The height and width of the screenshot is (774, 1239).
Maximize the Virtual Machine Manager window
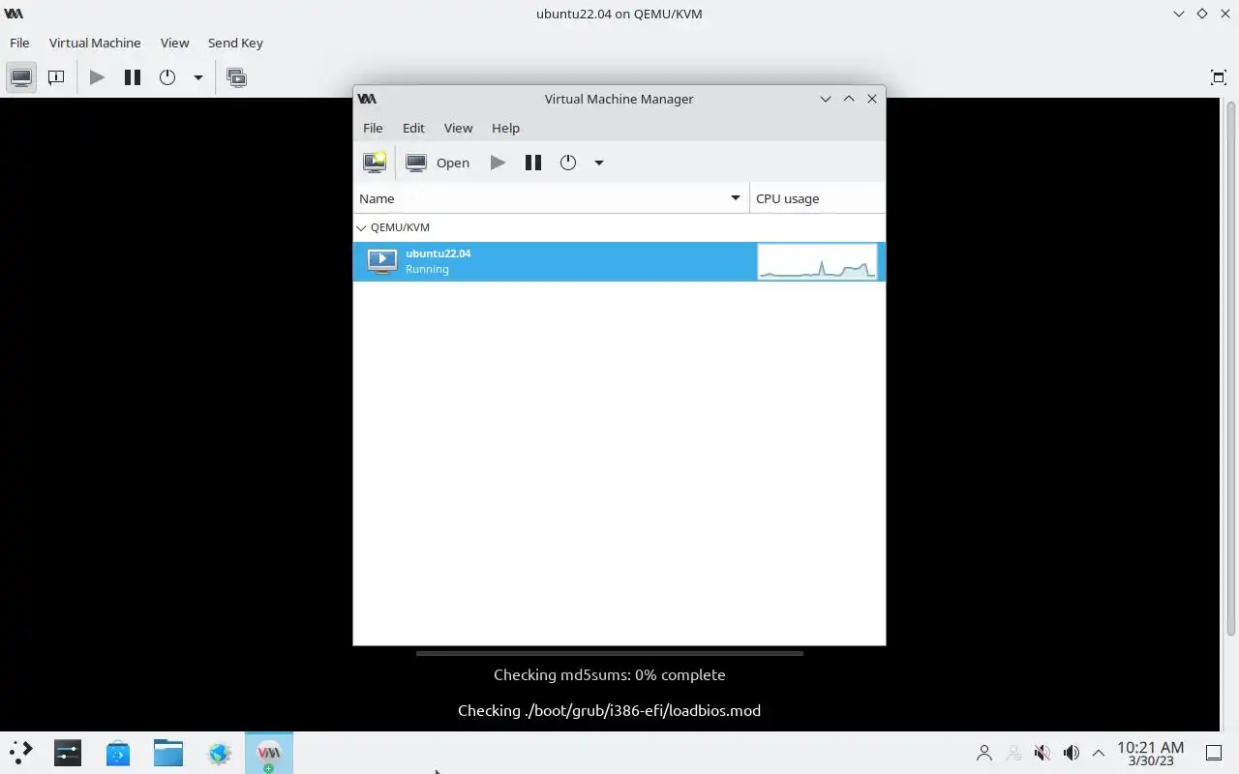(x=849, y=99)
